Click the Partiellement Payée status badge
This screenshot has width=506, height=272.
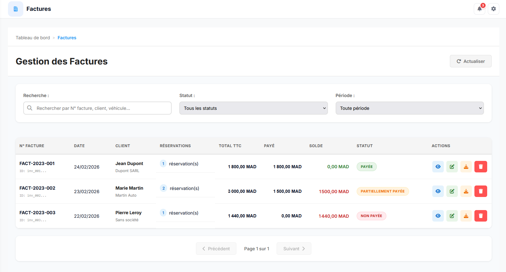coord(383,191)
